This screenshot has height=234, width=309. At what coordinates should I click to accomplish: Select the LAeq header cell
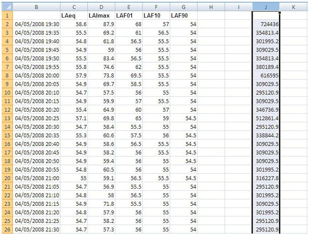click(x=74, y=15)
